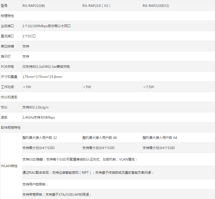
Task: Click the 指示灯 row label
Action: pyautogui.click(x=6, y=57)
